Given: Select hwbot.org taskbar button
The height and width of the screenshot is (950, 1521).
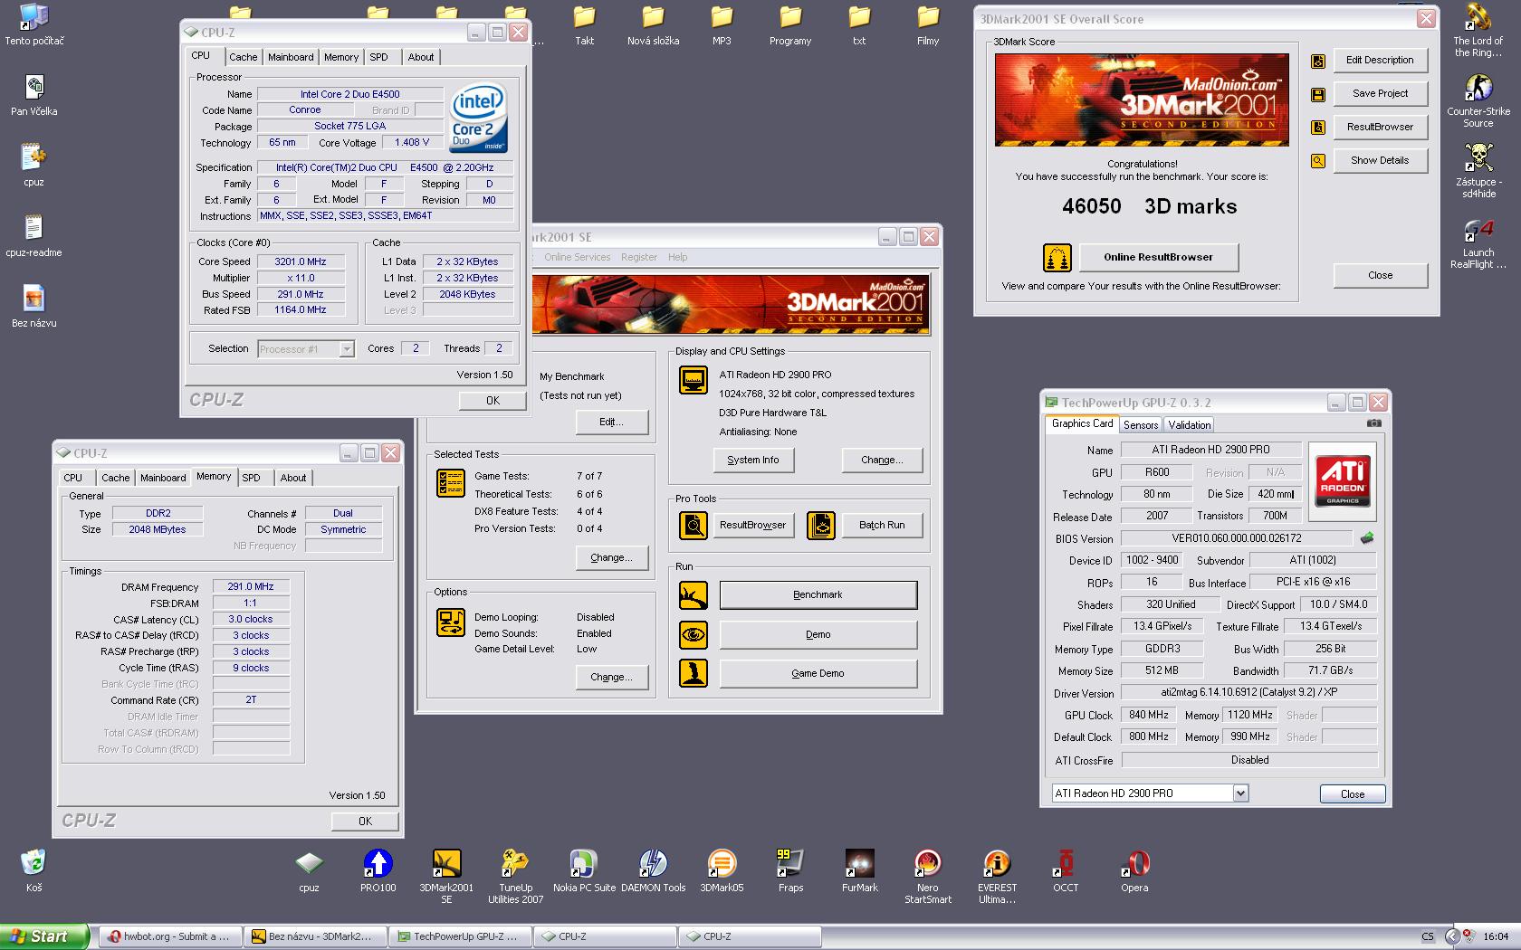Looking at the screenshot, I should point(169,937).
